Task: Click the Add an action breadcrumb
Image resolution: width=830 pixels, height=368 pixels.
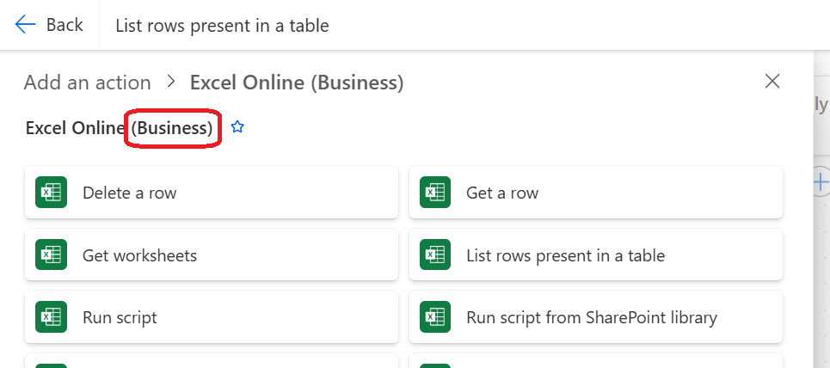Action: click(x=88, y=83)
